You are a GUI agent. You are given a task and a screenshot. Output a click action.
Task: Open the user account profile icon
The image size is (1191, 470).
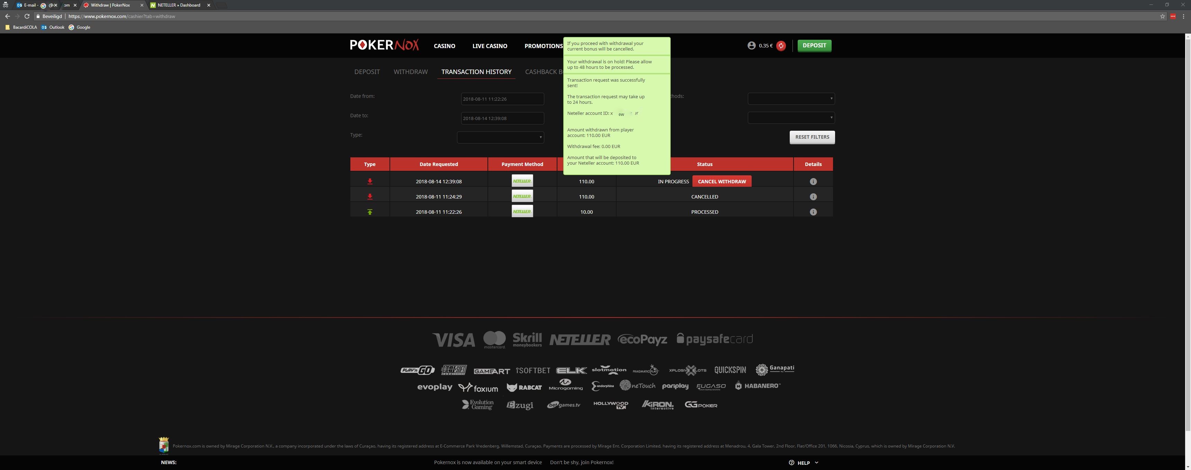pos(751,45)
